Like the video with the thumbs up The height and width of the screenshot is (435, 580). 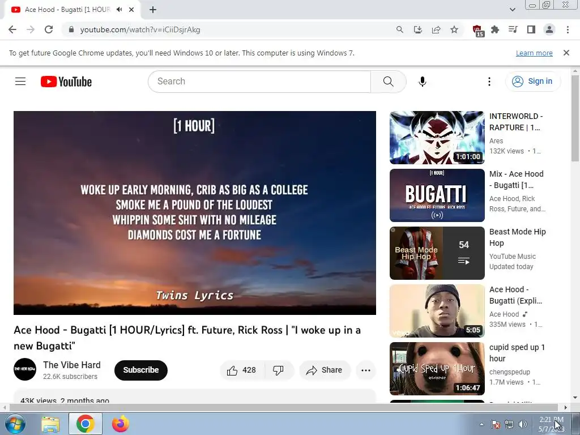click(242, 370)
